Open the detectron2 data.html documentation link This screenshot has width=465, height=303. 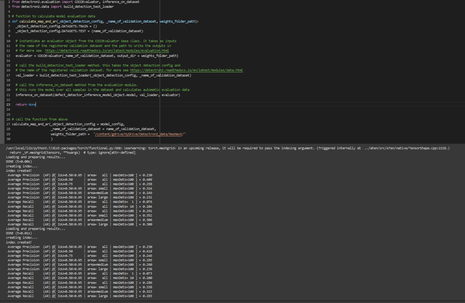[x=186, y=70]
